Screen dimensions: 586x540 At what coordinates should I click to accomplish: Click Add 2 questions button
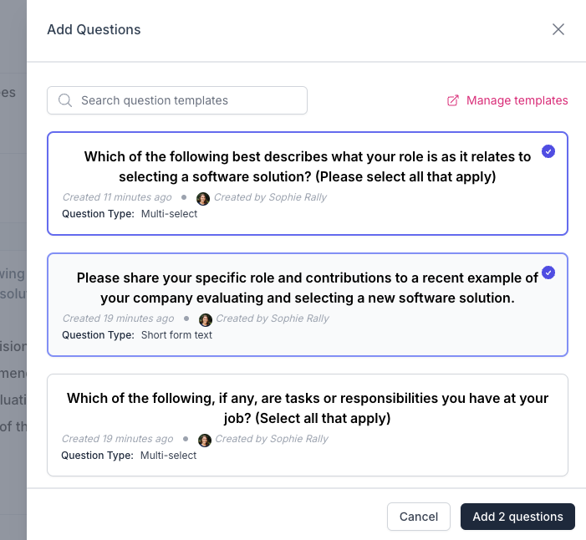517,517
